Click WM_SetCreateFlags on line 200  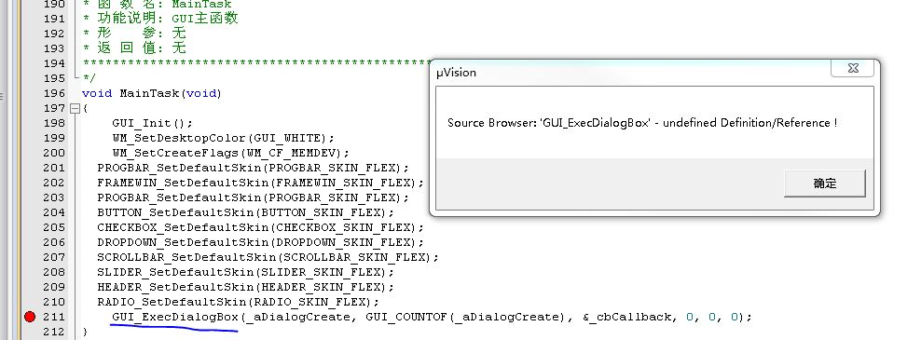coord(175,154)
